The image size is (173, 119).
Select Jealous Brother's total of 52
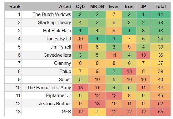[160, 104]
